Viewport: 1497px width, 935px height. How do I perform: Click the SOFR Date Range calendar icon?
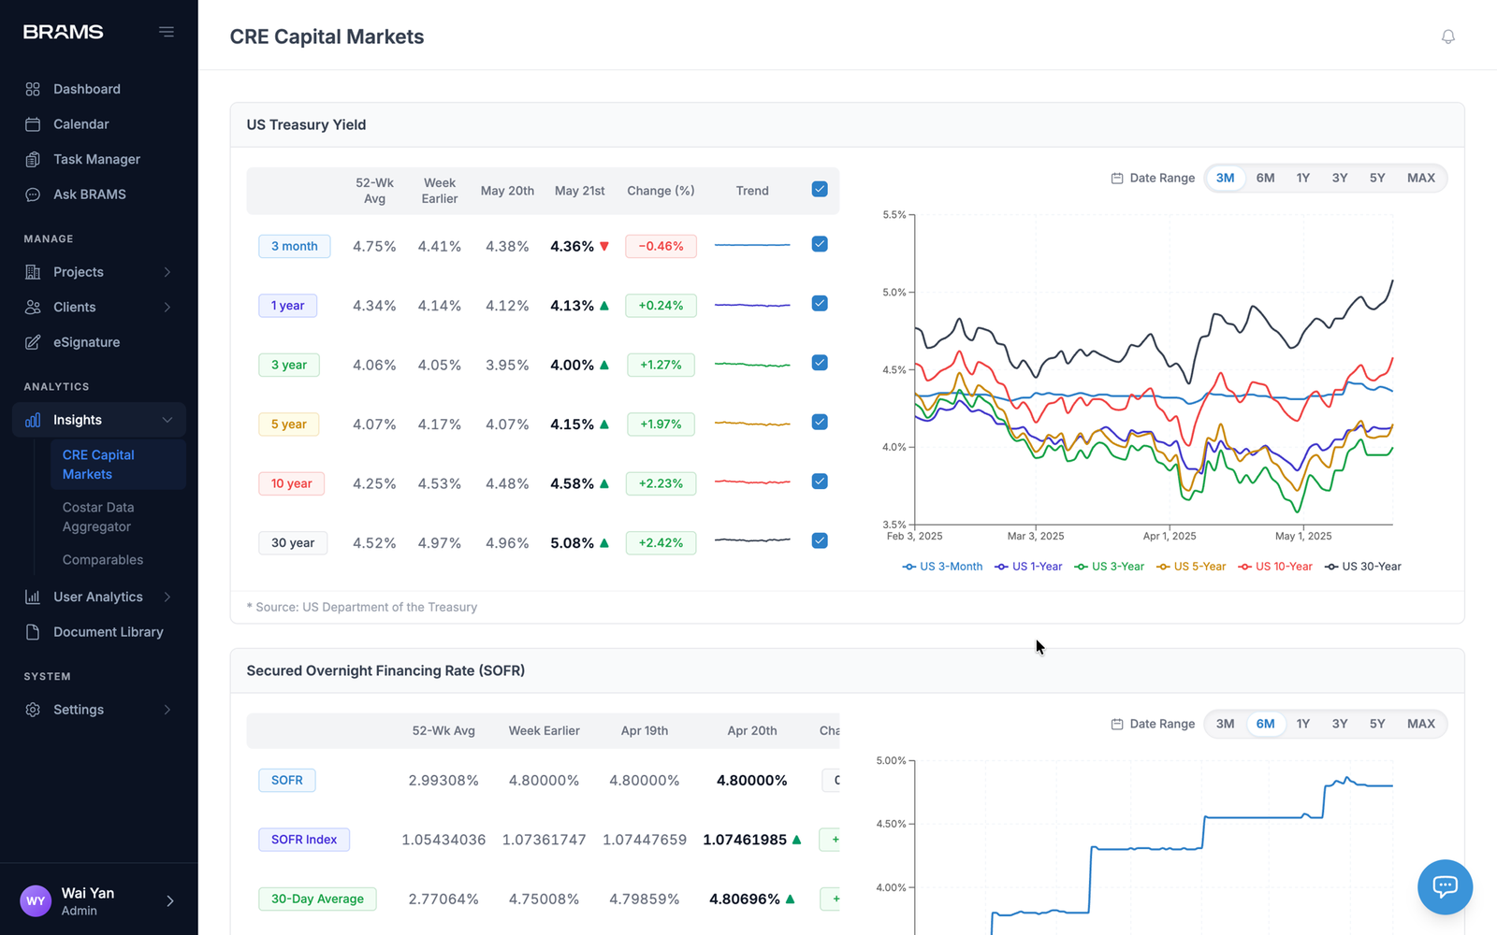click(1116, 724)
